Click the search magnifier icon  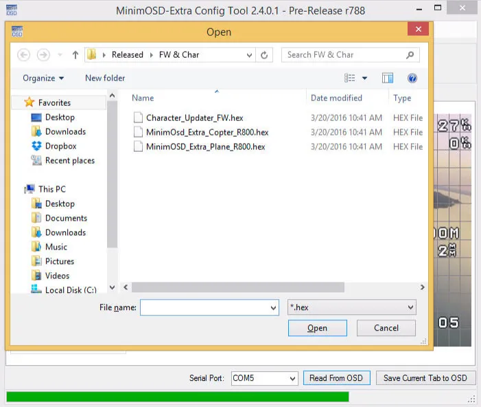click(410, 55)
